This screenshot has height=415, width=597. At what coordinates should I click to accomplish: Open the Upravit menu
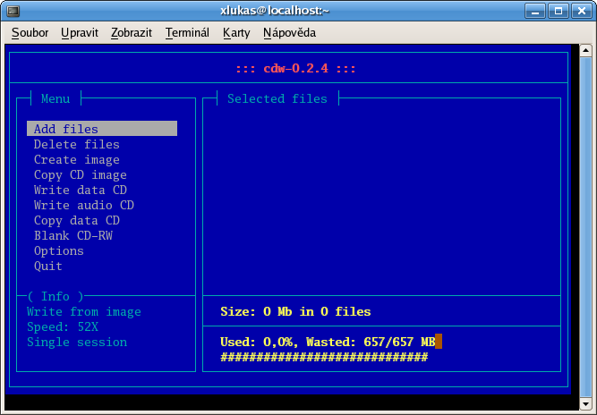click(x=79, y=32)
